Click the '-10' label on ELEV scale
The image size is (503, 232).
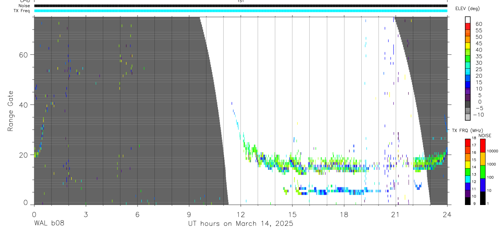coord(478,115)
